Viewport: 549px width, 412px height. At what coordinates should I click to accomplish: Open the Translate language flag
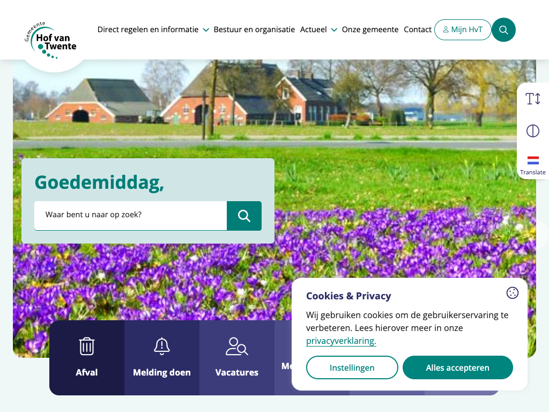coord(532,163)
